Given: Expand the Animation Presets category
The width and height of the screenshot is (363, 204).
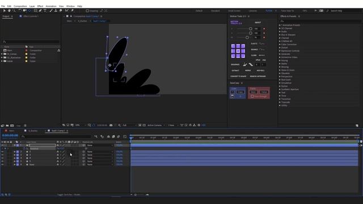Looking at the screenshot, I should pyautogui.click(x=280, y=25).
